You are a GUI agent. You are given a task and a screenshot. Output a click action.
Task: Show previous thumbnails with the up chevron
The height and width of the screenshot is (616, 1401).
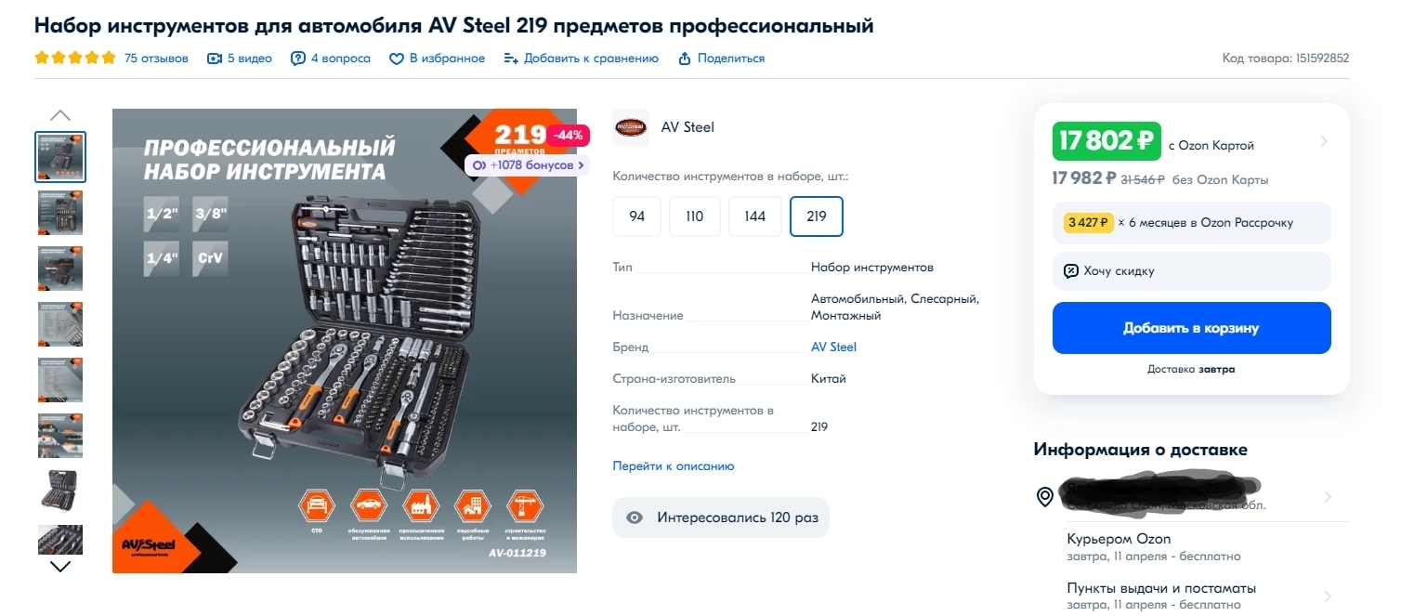pos(60,115)
